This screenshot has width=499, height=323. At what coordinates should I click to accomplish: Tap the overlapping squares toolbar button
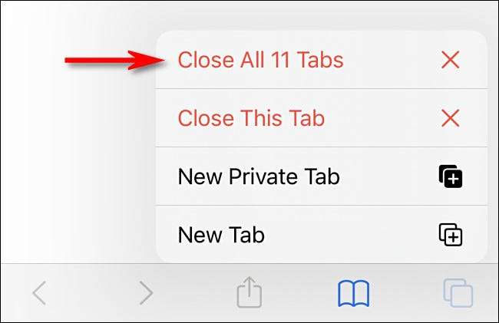(458, 293)
